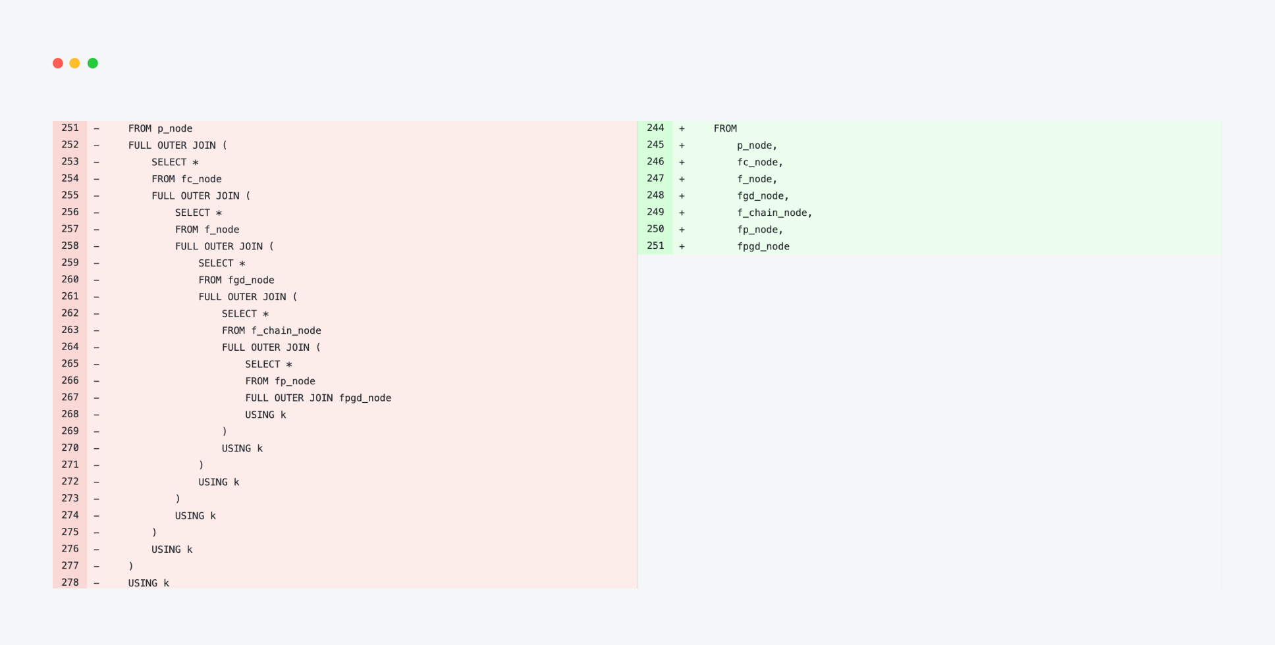Image resolution: width=1275 pixels, height=645 pixels.
Task: Click the "USING k" text on line 268
Action: tap(265, 415)
